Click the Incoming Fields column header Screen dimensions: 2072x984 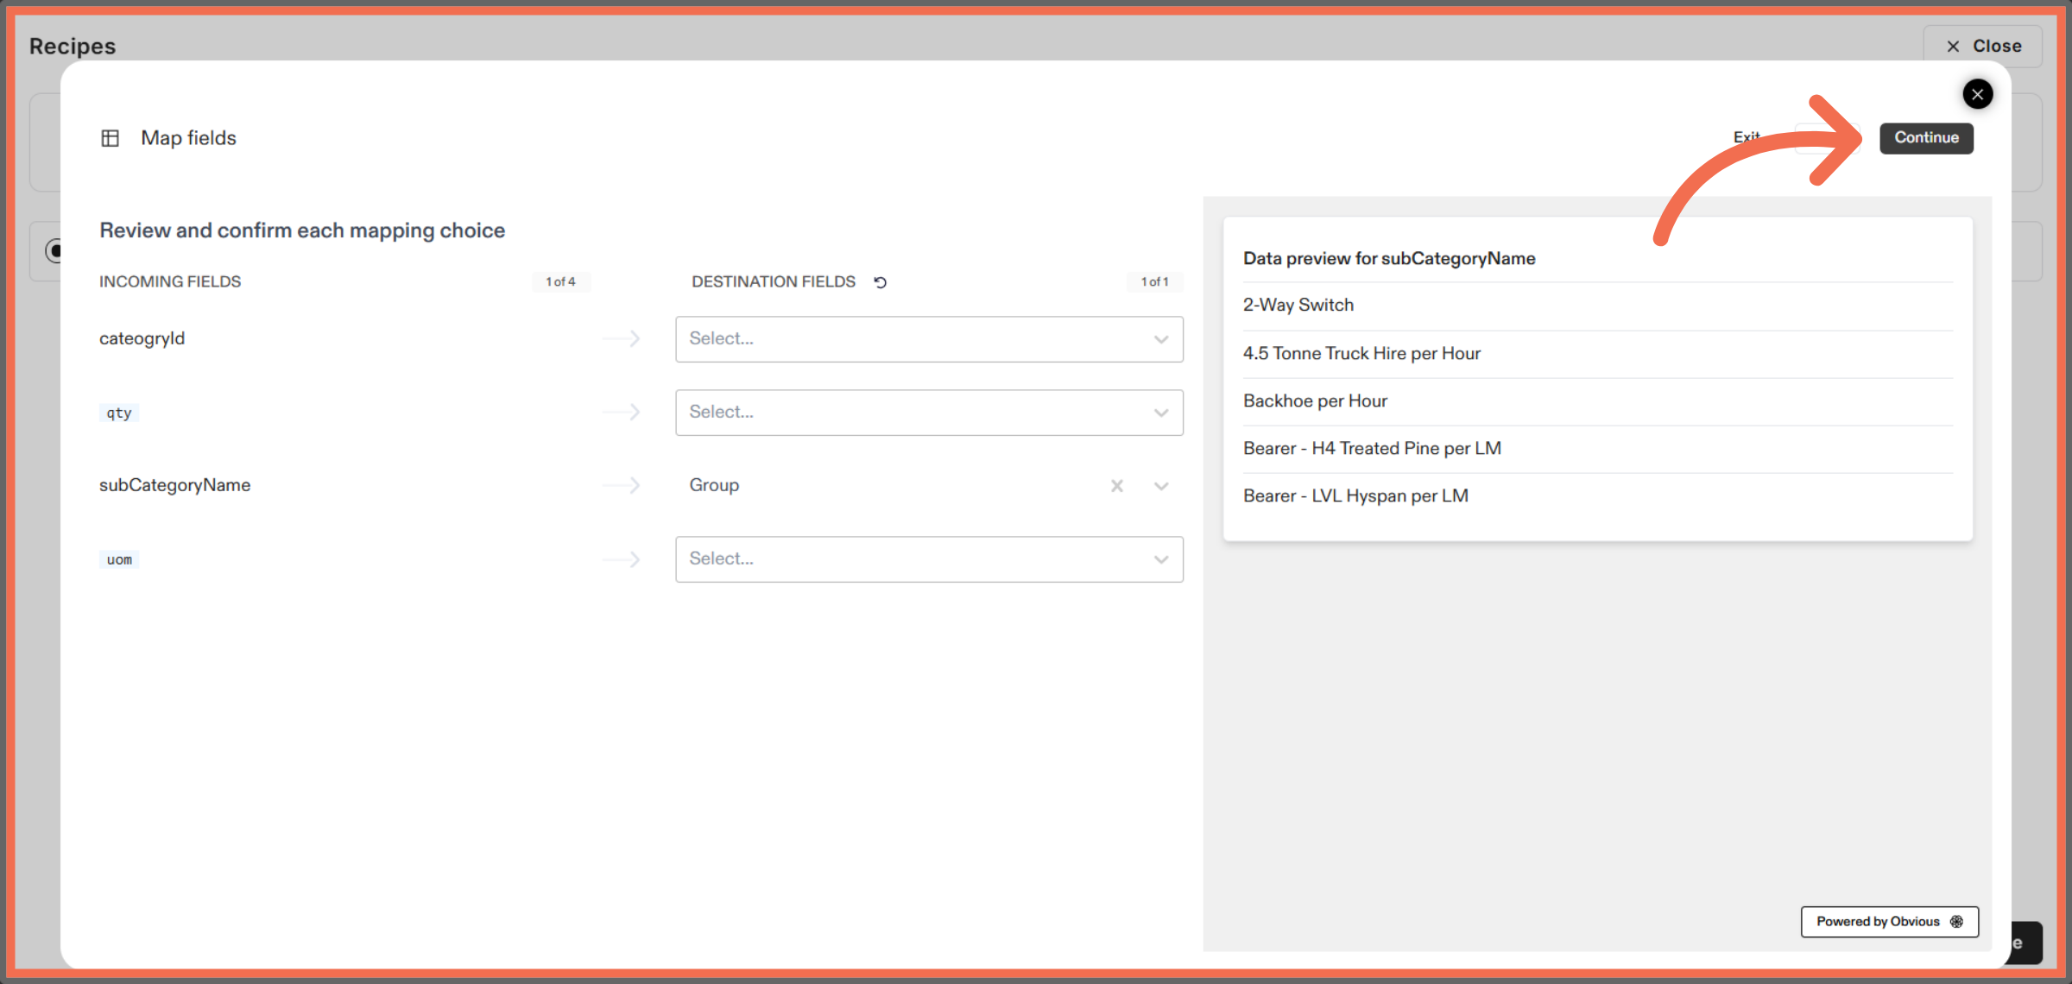[170, 281]
